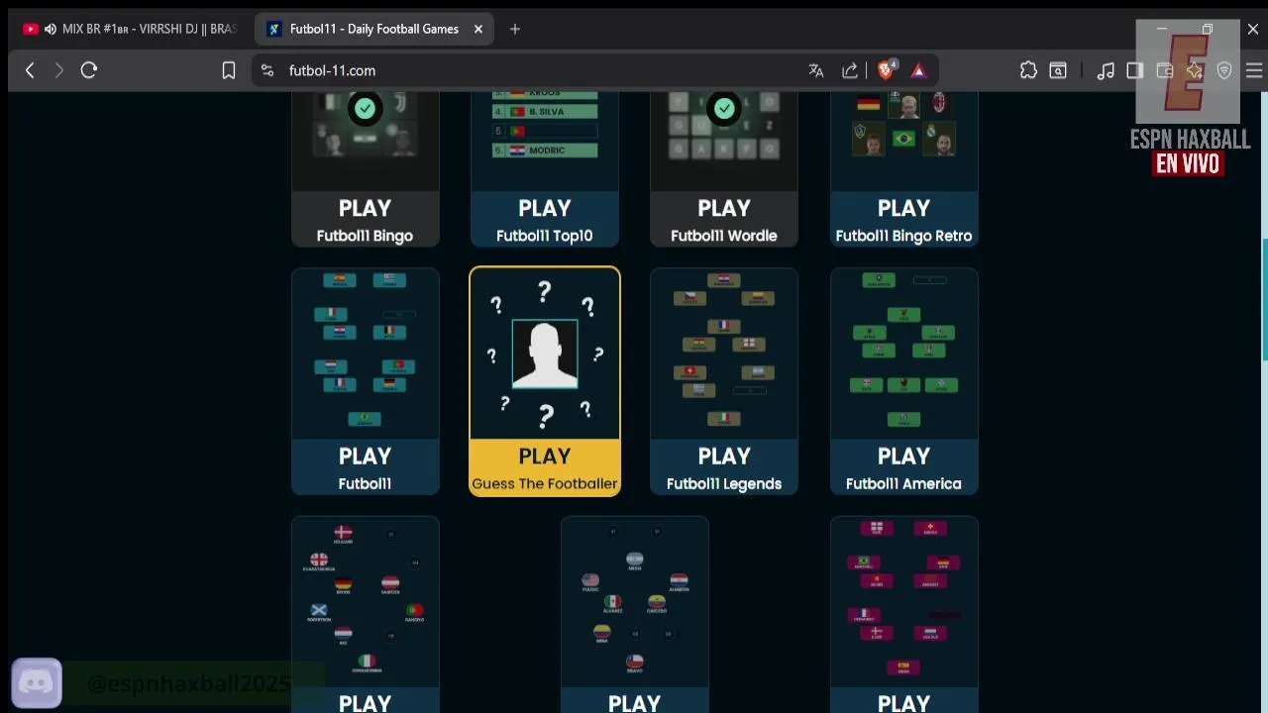Open the Futbol11 America formation thumbnail
This screenshot has height=713, width=1268.
pos(903,354)
